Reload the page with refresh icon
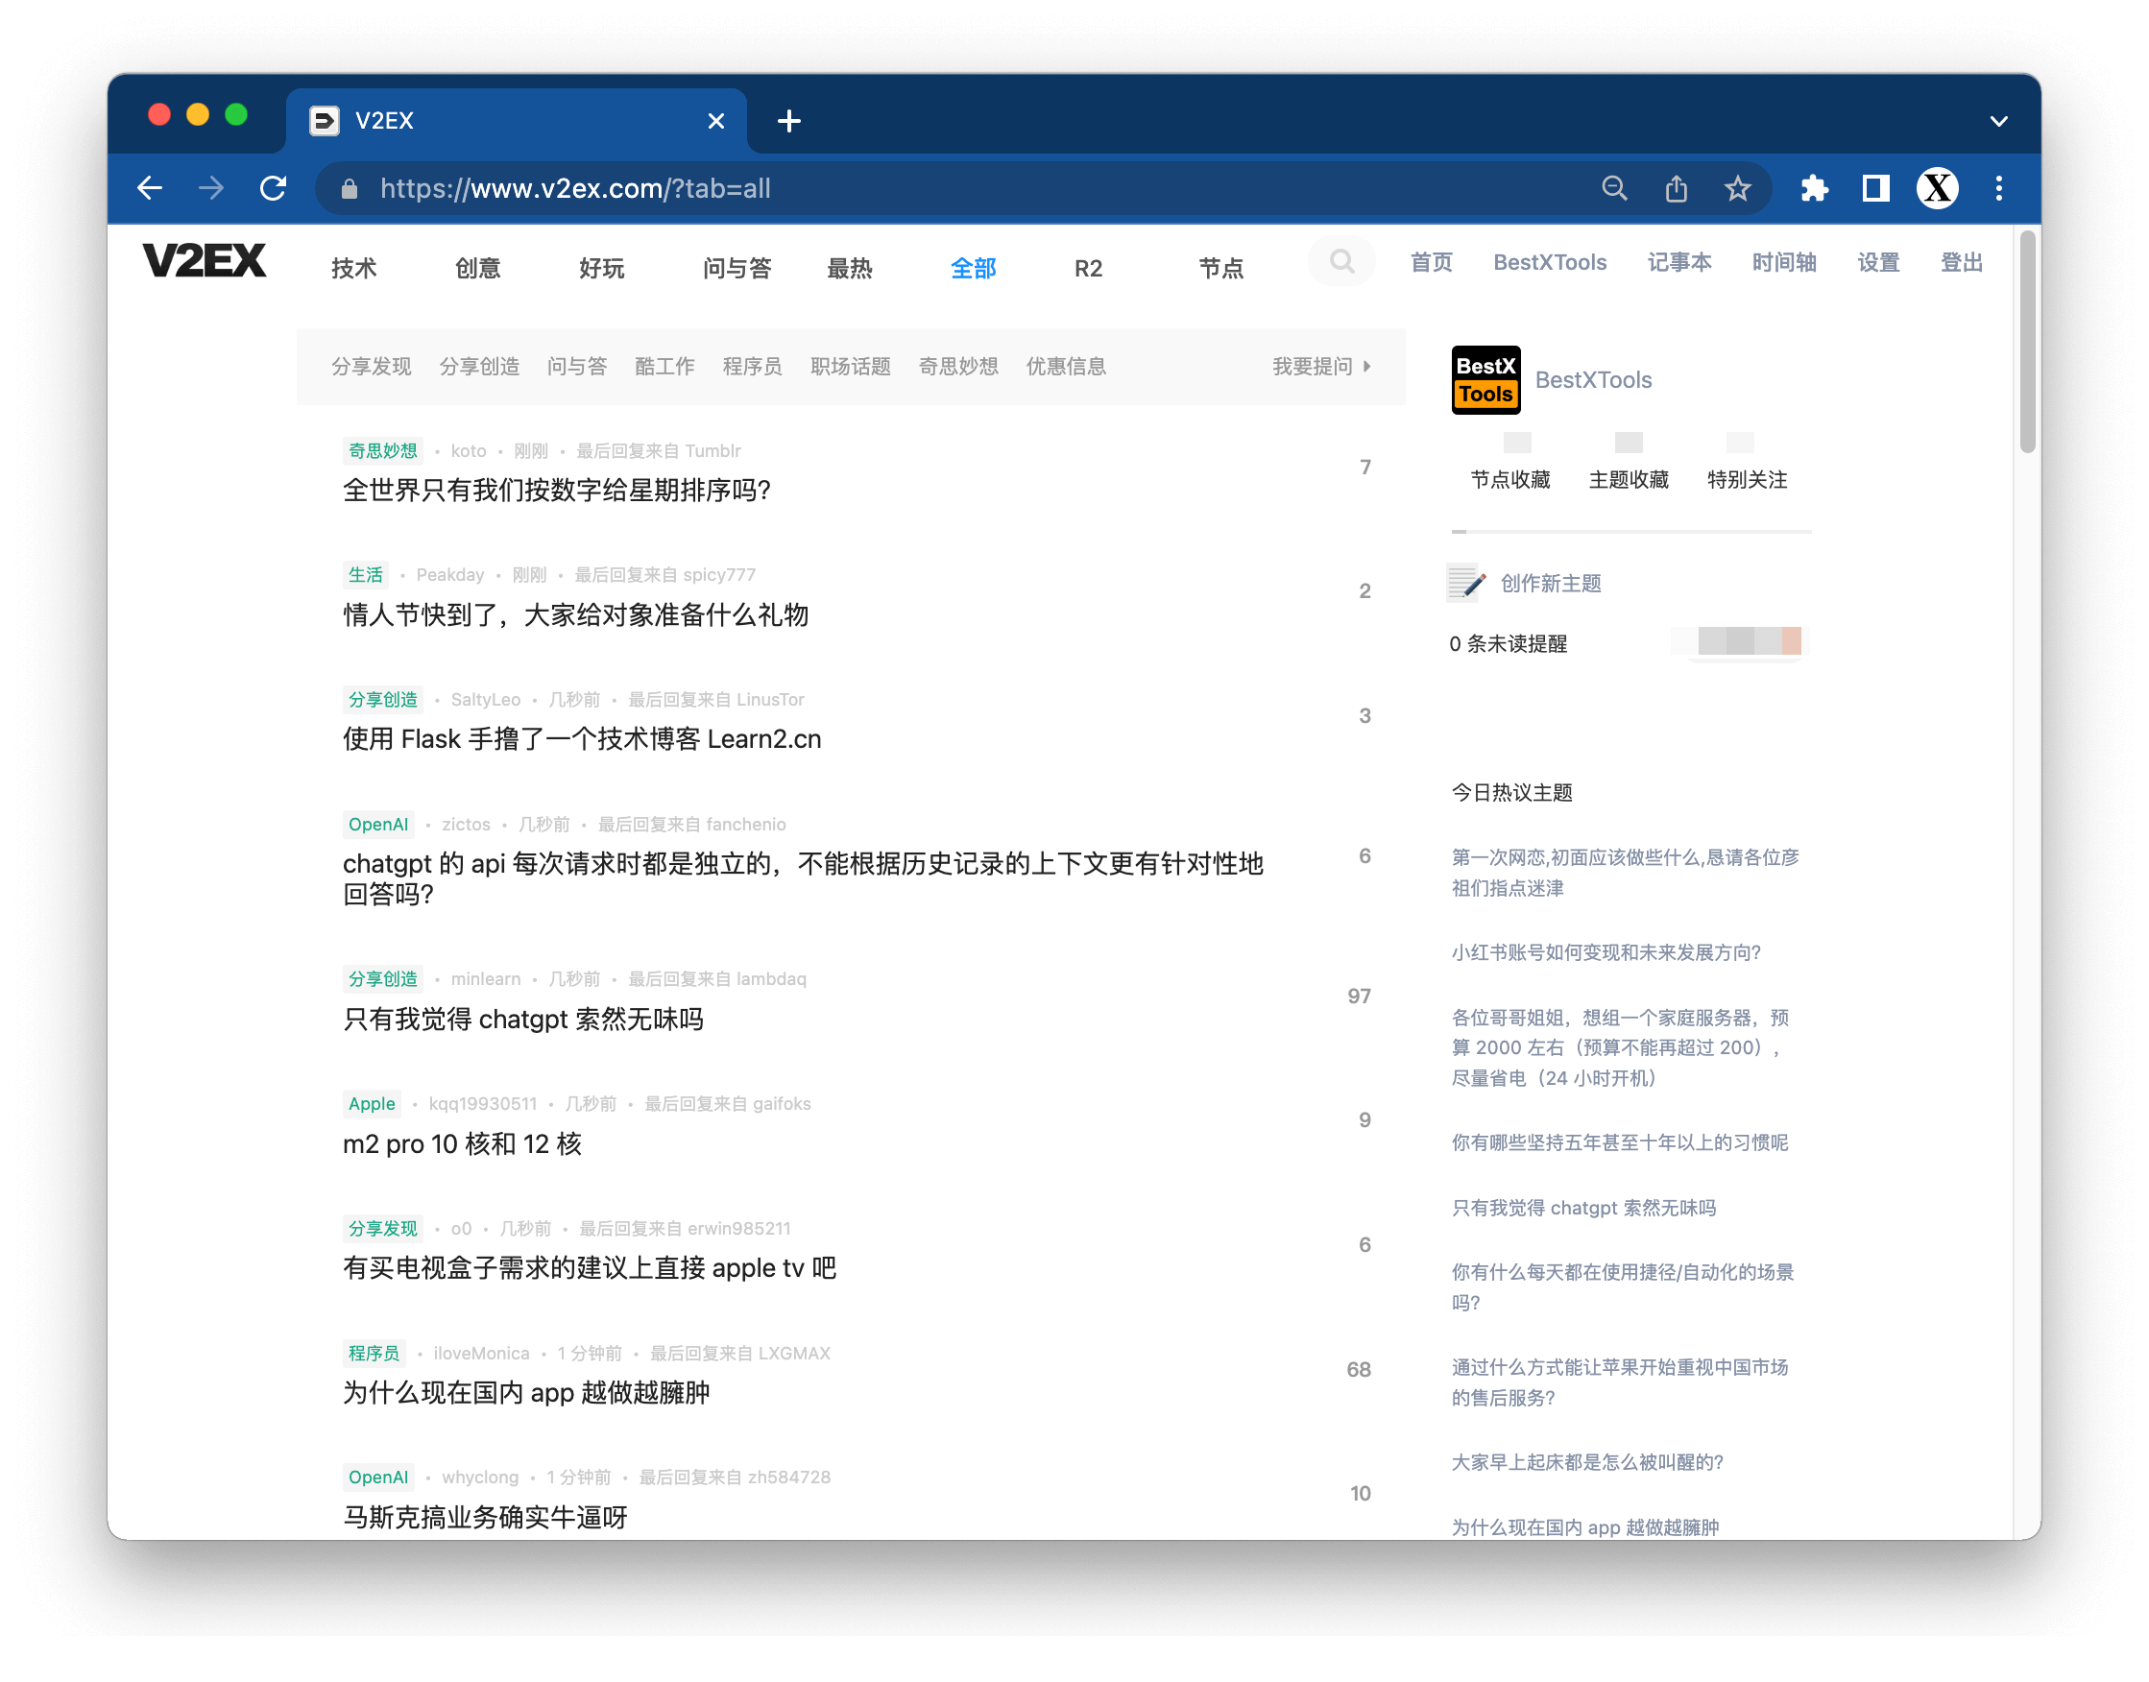Screen dimensions: 2149x1682 (x=273, y=188)
